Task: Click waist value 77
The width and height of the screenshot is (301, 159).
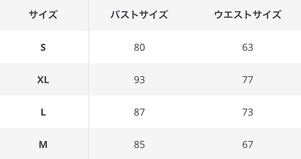Action: click(x=248, y=80)
